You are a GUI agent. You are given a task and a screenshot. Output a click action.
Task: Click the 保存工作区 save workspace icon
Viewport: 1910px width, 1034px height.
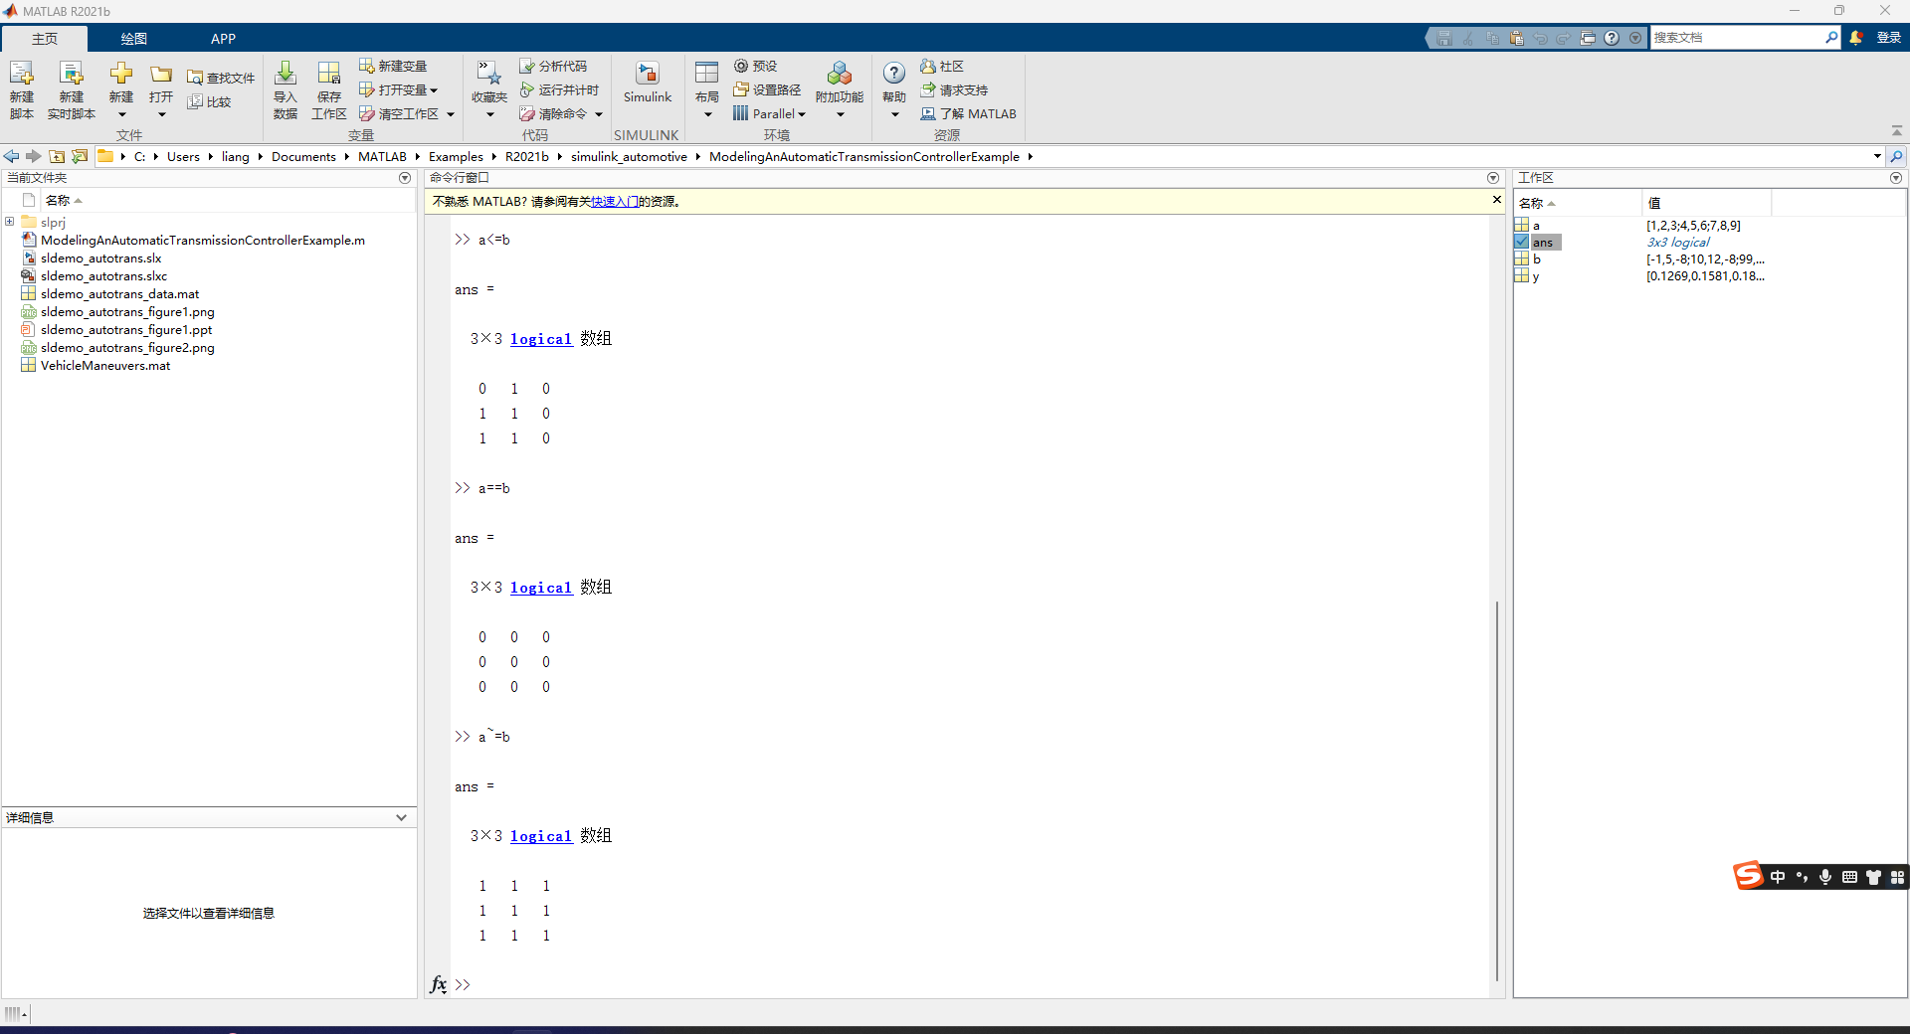point(329,75)
